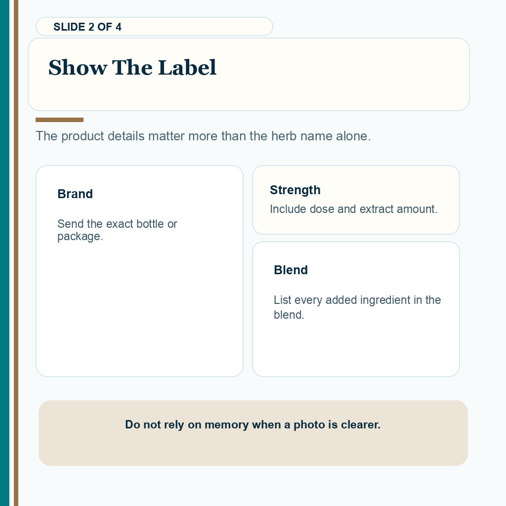The width and height of the screenshot is (506, 506).
Task: Open the Blend card
Action: [x=356, y=309]
